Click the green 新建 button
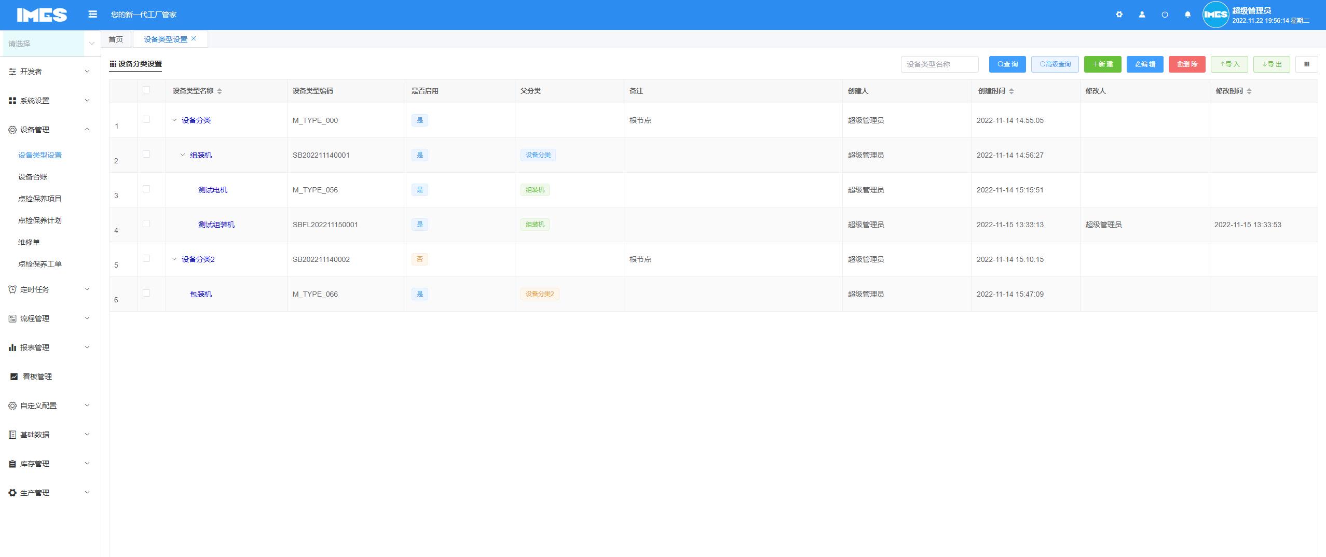This screenshot has width=1326, height=557. pyautogui.click(x=1103, y=64)
